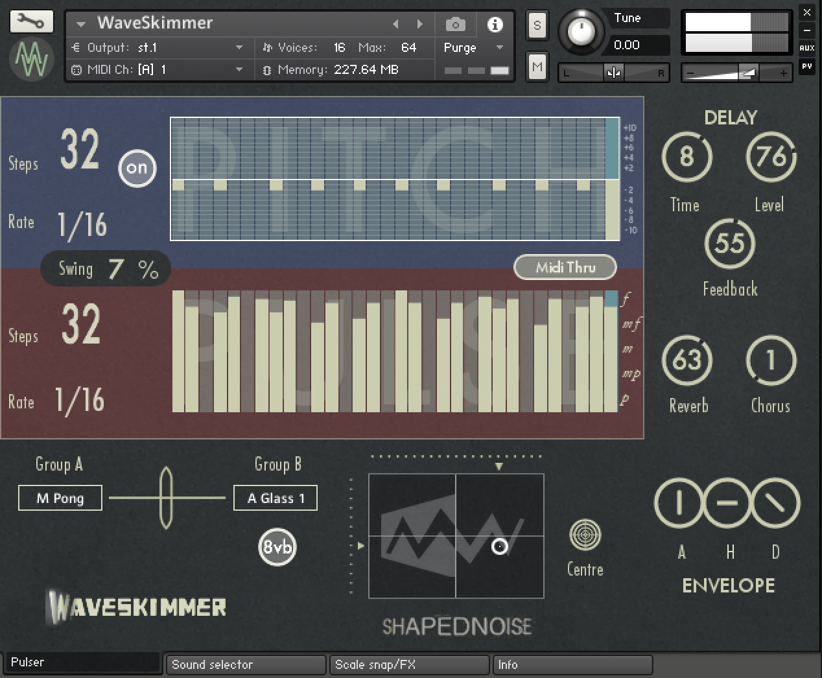This screenshot has width=822, height=678.
Task: Select next instrument with right arrow
Action: pyautogui.click(x=420, y=24)
